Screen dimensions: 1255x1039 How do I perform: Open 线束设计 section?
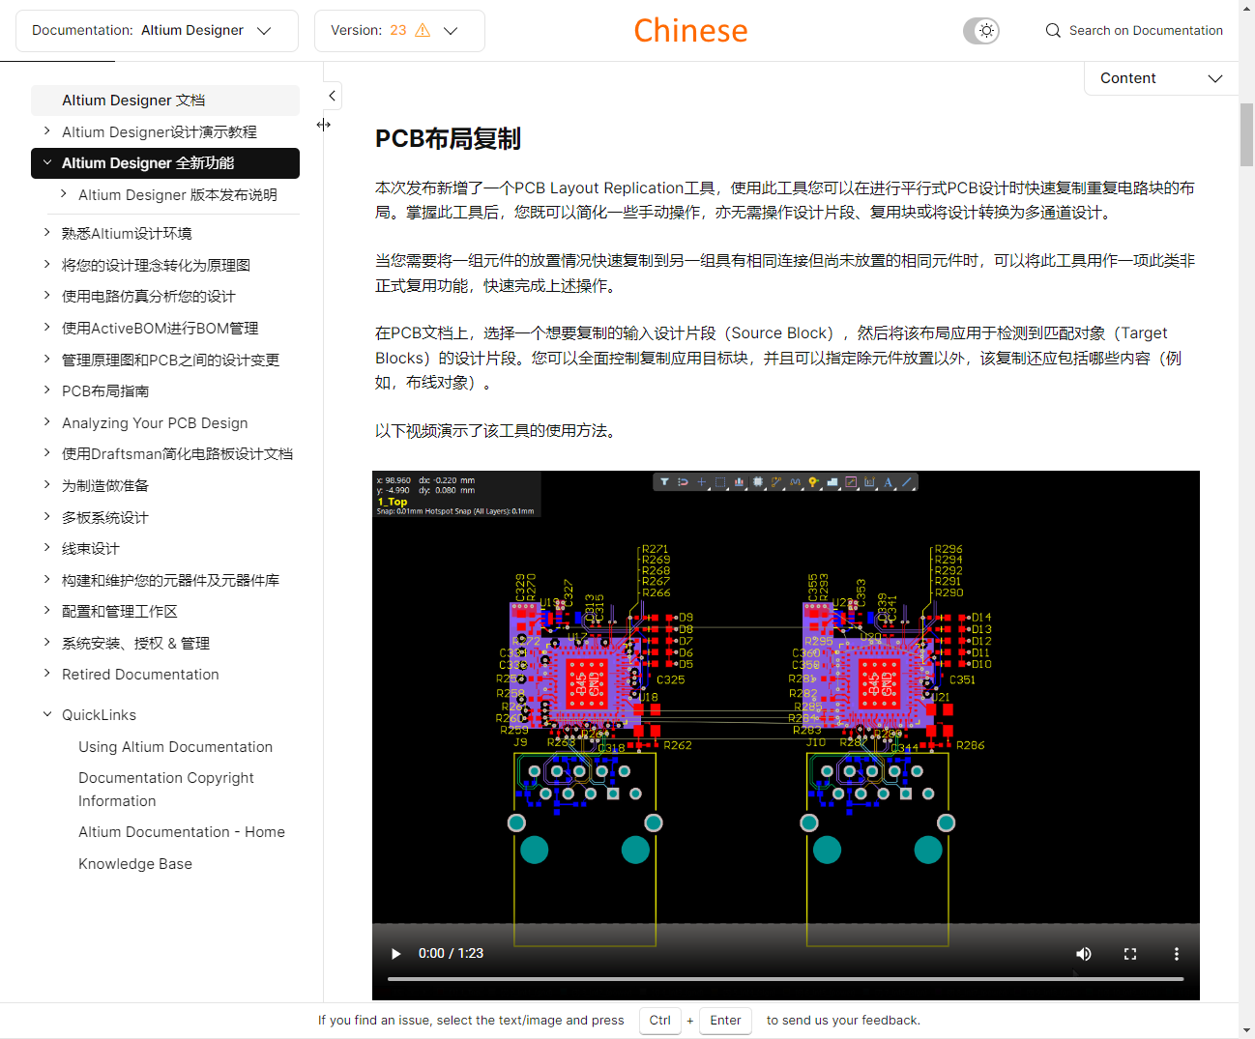(x=91, y=549)
